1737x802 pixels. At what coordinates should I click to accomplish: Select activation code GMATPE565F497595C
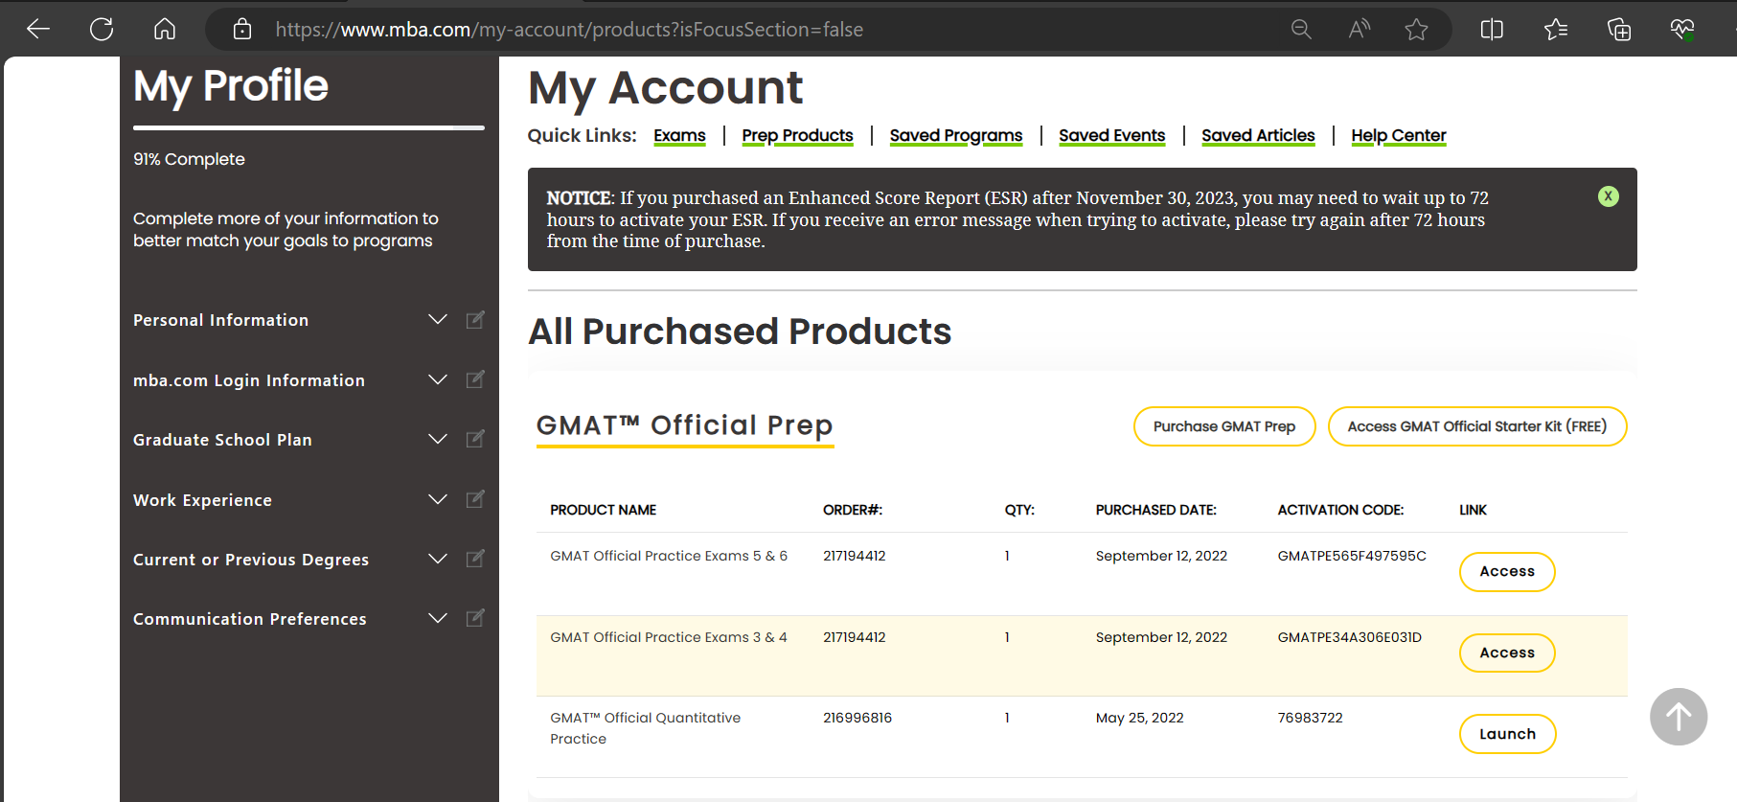(x=1352, y=556)
